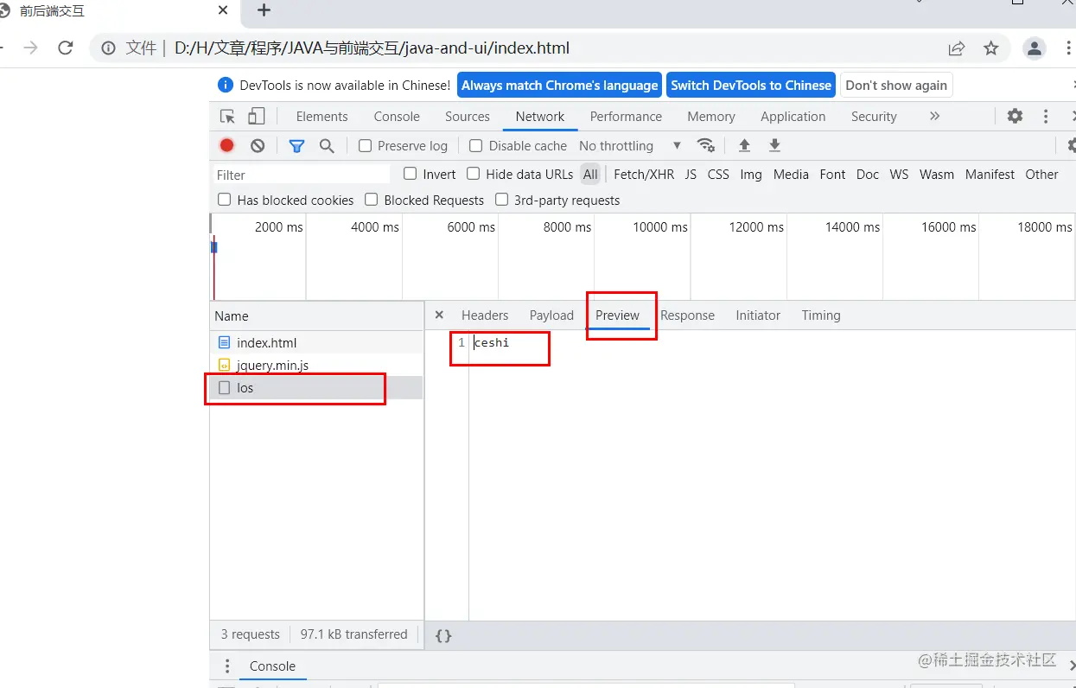
Task: Open Chrome profile avatar icon
Action: pyautogui.click(x=1035, y=48)
